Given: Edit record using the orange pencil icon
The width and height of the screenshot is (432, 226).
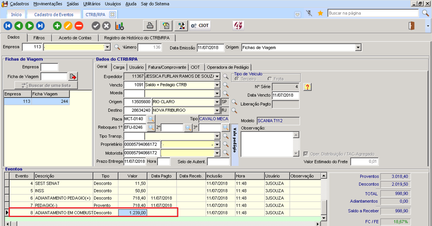Looking at the screenshot, I should click(68, 26).
